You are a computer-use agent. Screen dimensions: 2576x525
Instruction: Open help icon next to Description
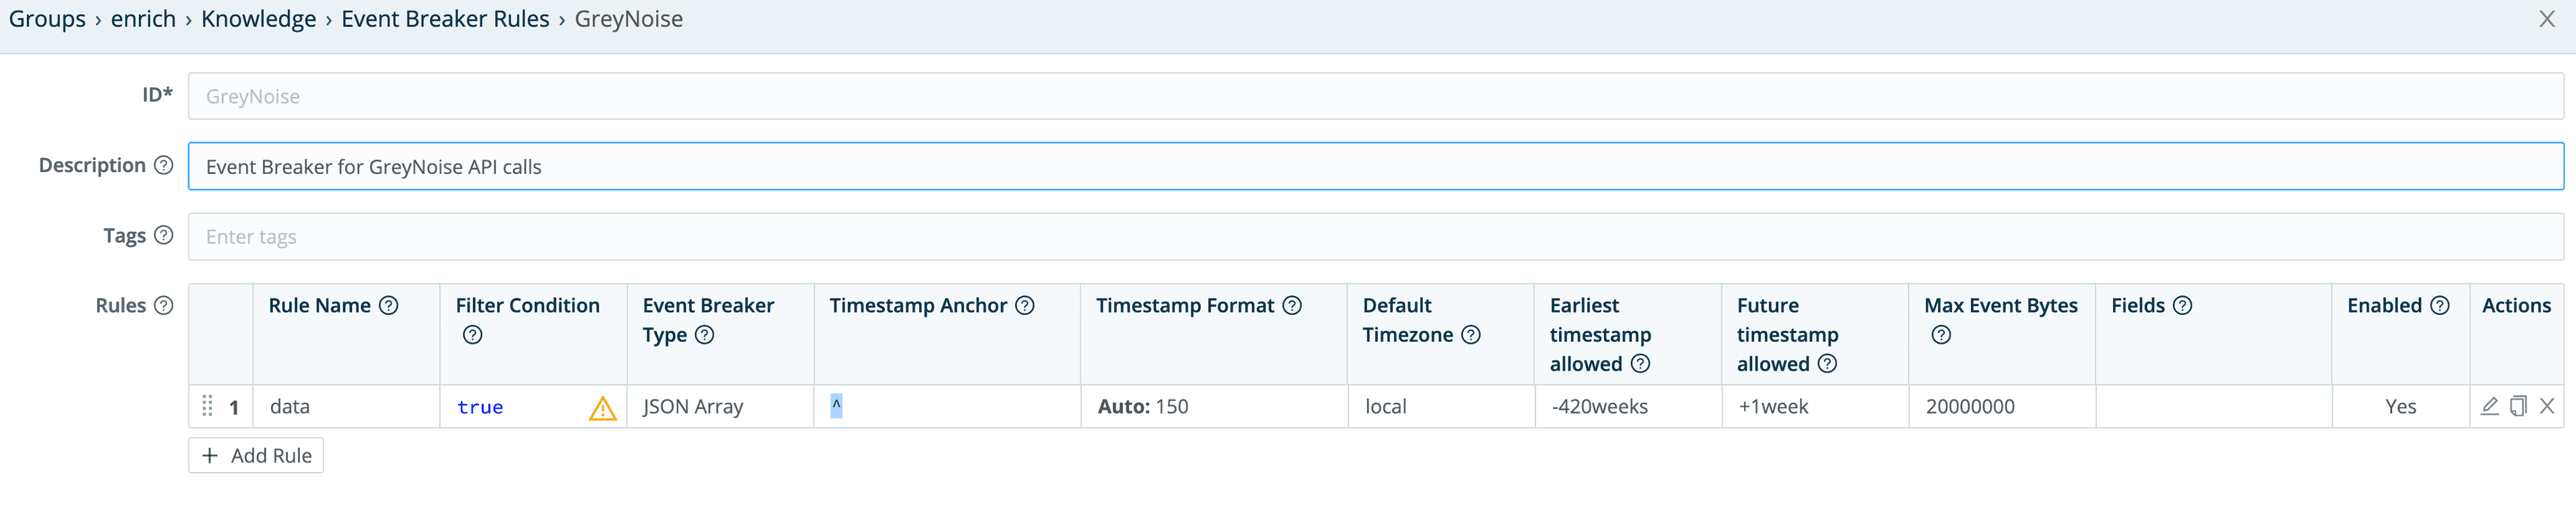tap(164, 165)
